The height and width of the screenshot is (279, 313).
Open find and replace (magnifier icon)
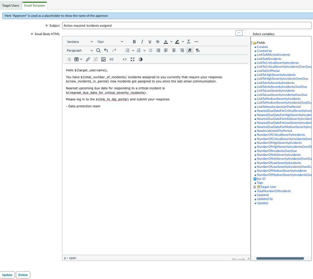click(98, 50)
